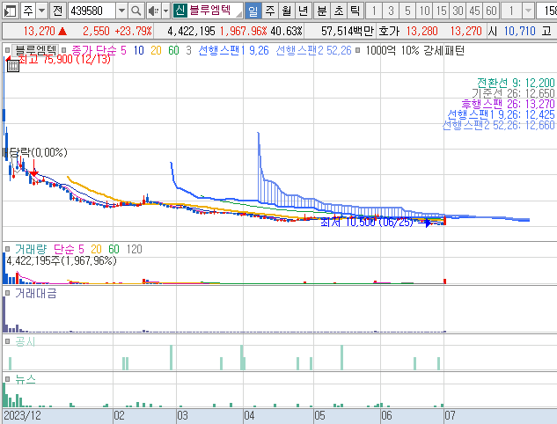Switch to the 분 minute chart tab
Image resolution: width=557 pixels, height=424 pixels.
point(322,11)
